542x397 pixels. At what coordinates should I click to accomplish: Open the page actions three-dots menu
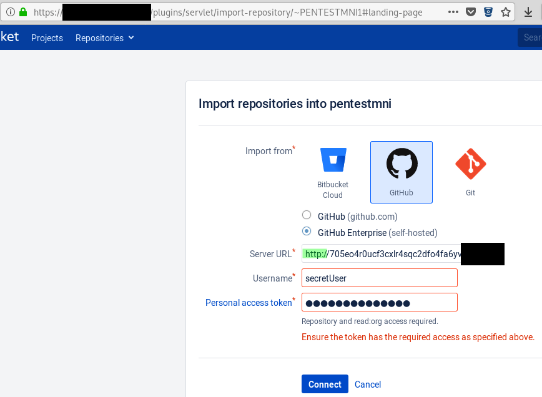(453, 12)
